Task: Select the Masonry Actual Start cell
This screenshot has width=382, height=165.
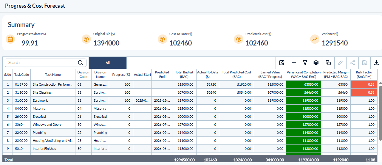Action: coord(142,109)
